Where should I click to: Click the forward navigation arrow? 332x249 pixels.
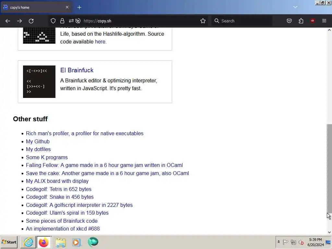point(19,21)
